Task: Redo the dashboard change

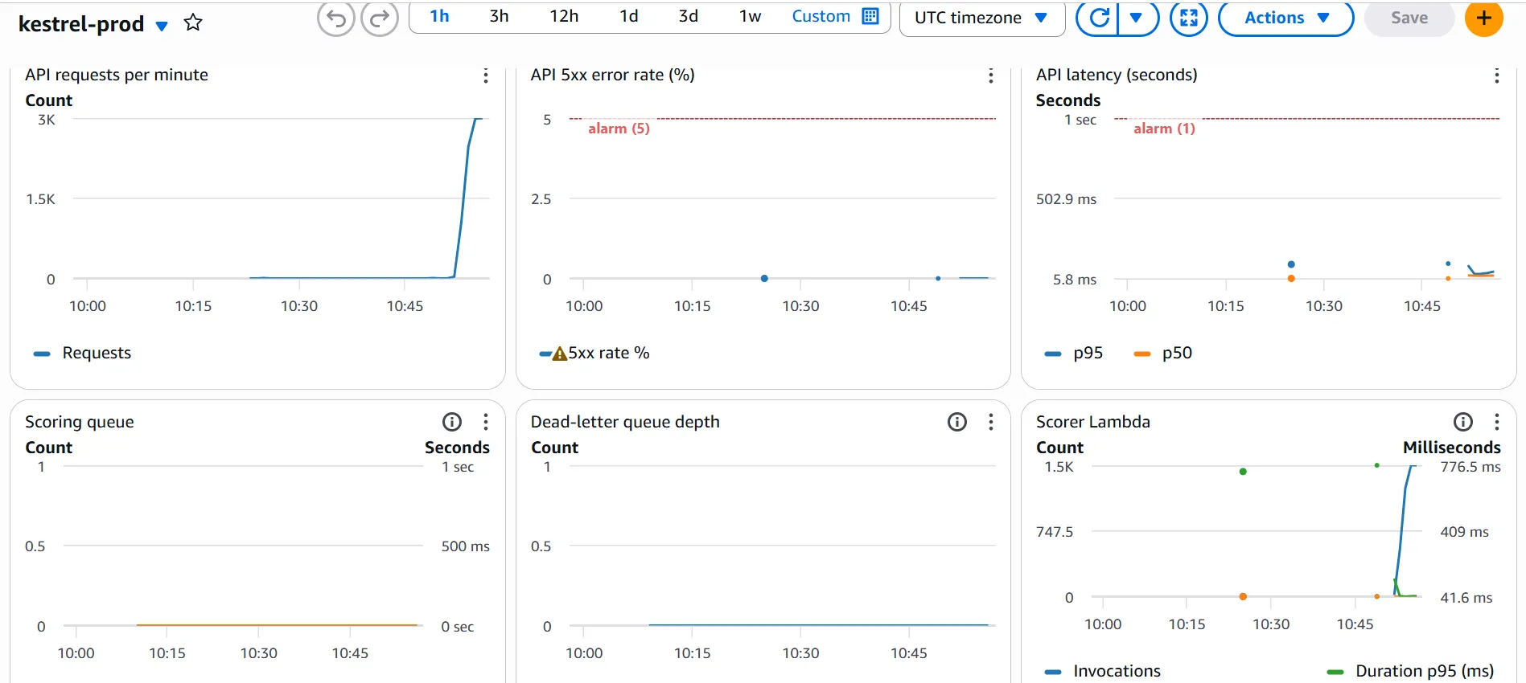Action: coord(380,18)
